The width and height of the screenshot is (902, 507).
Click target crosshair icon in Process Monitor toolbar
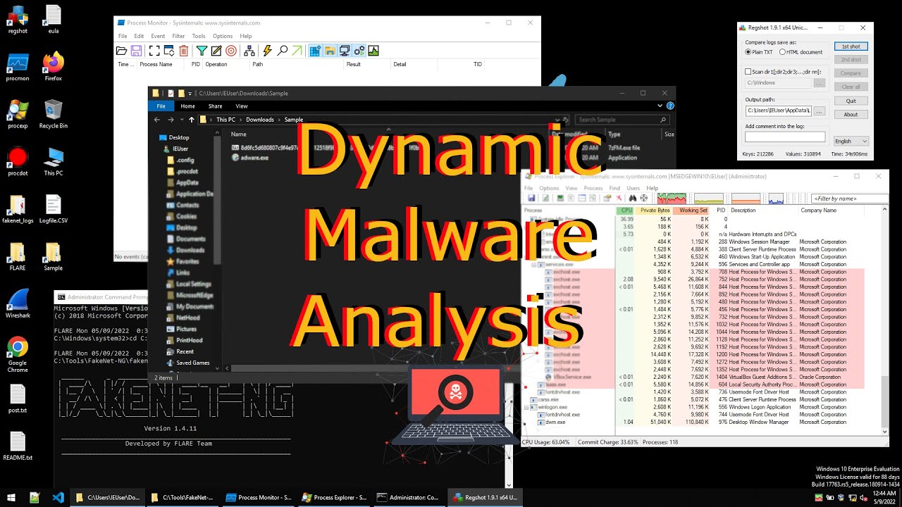230,51
